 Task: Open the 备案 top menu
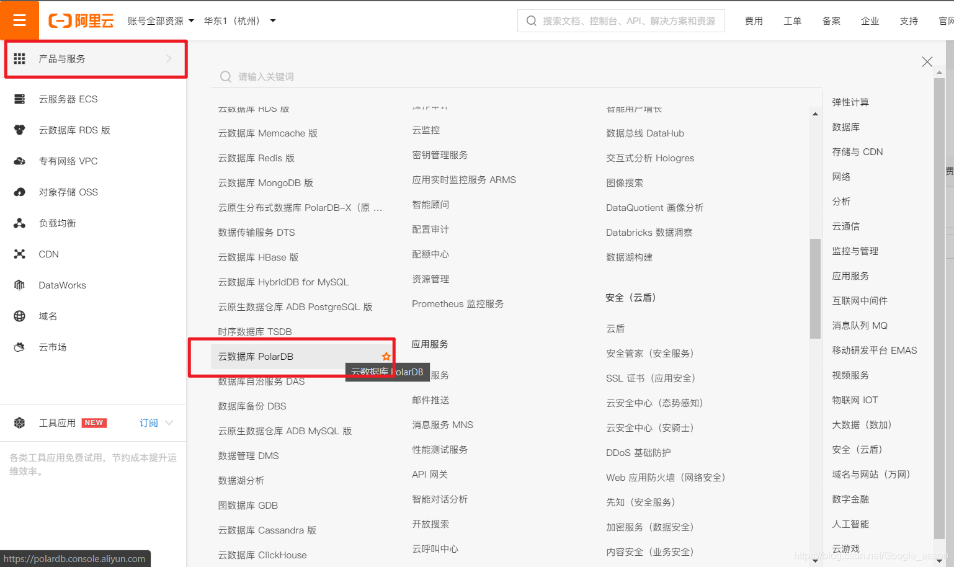click(x=831, y=21)
